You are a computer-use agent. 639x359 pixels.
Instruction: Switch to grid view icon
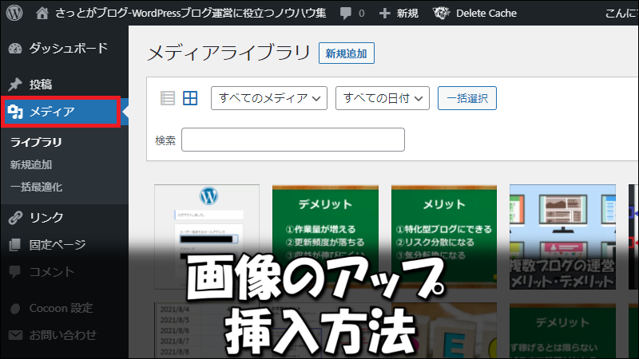point(190,98)
